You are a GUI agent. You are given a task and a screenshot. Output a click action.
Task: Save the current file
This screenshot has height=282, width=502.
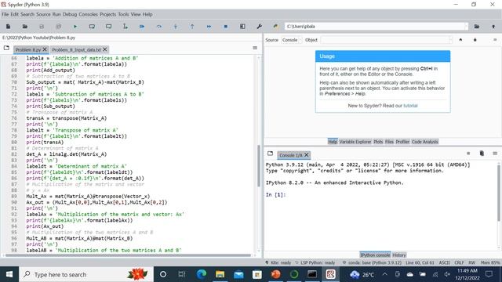click(42, 27)
